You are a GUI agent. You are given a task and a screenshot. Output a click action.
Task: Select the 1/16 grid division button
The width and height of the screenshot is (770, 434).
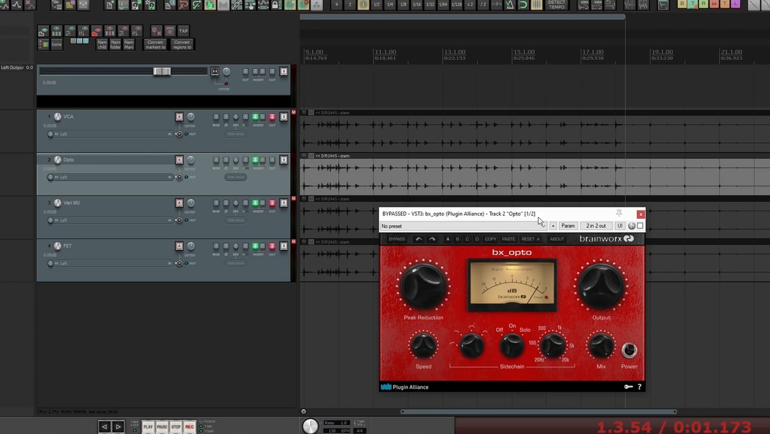pyautogui.click(x=416, y=5)
